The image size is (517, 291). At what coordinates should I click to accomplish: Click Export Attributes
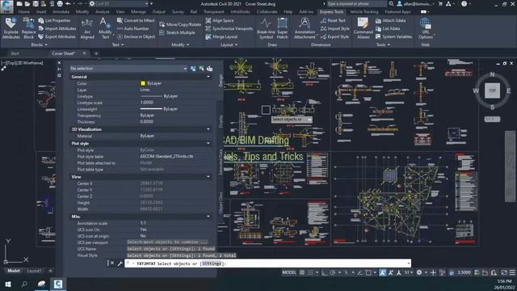point(57,36)
